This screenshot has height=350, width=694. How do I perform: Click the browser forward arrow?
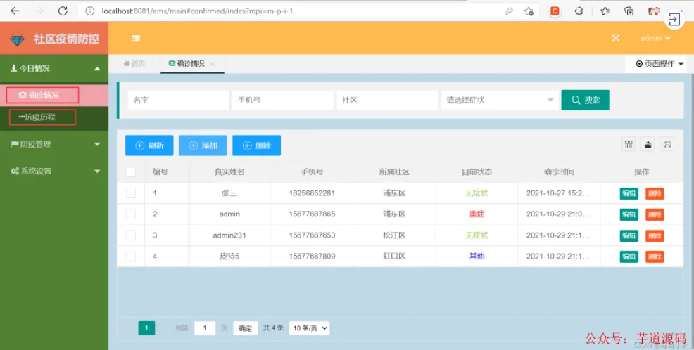39,11
